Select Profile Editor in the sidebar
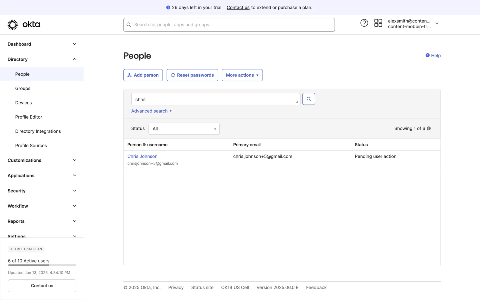This screenshot has width=480, height=300. tap(28, 117)
